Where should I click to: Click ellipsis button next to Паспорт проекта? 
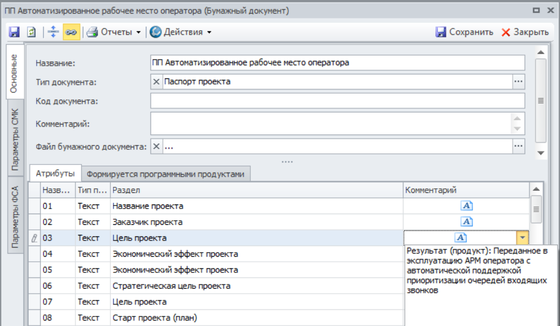pyautogui.click(x=518, y=81)
